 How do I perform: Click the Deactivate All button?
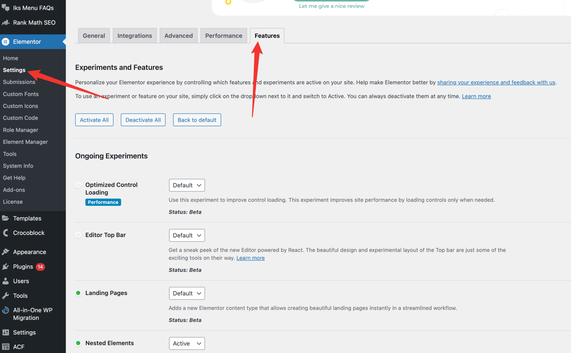[143, 120]
